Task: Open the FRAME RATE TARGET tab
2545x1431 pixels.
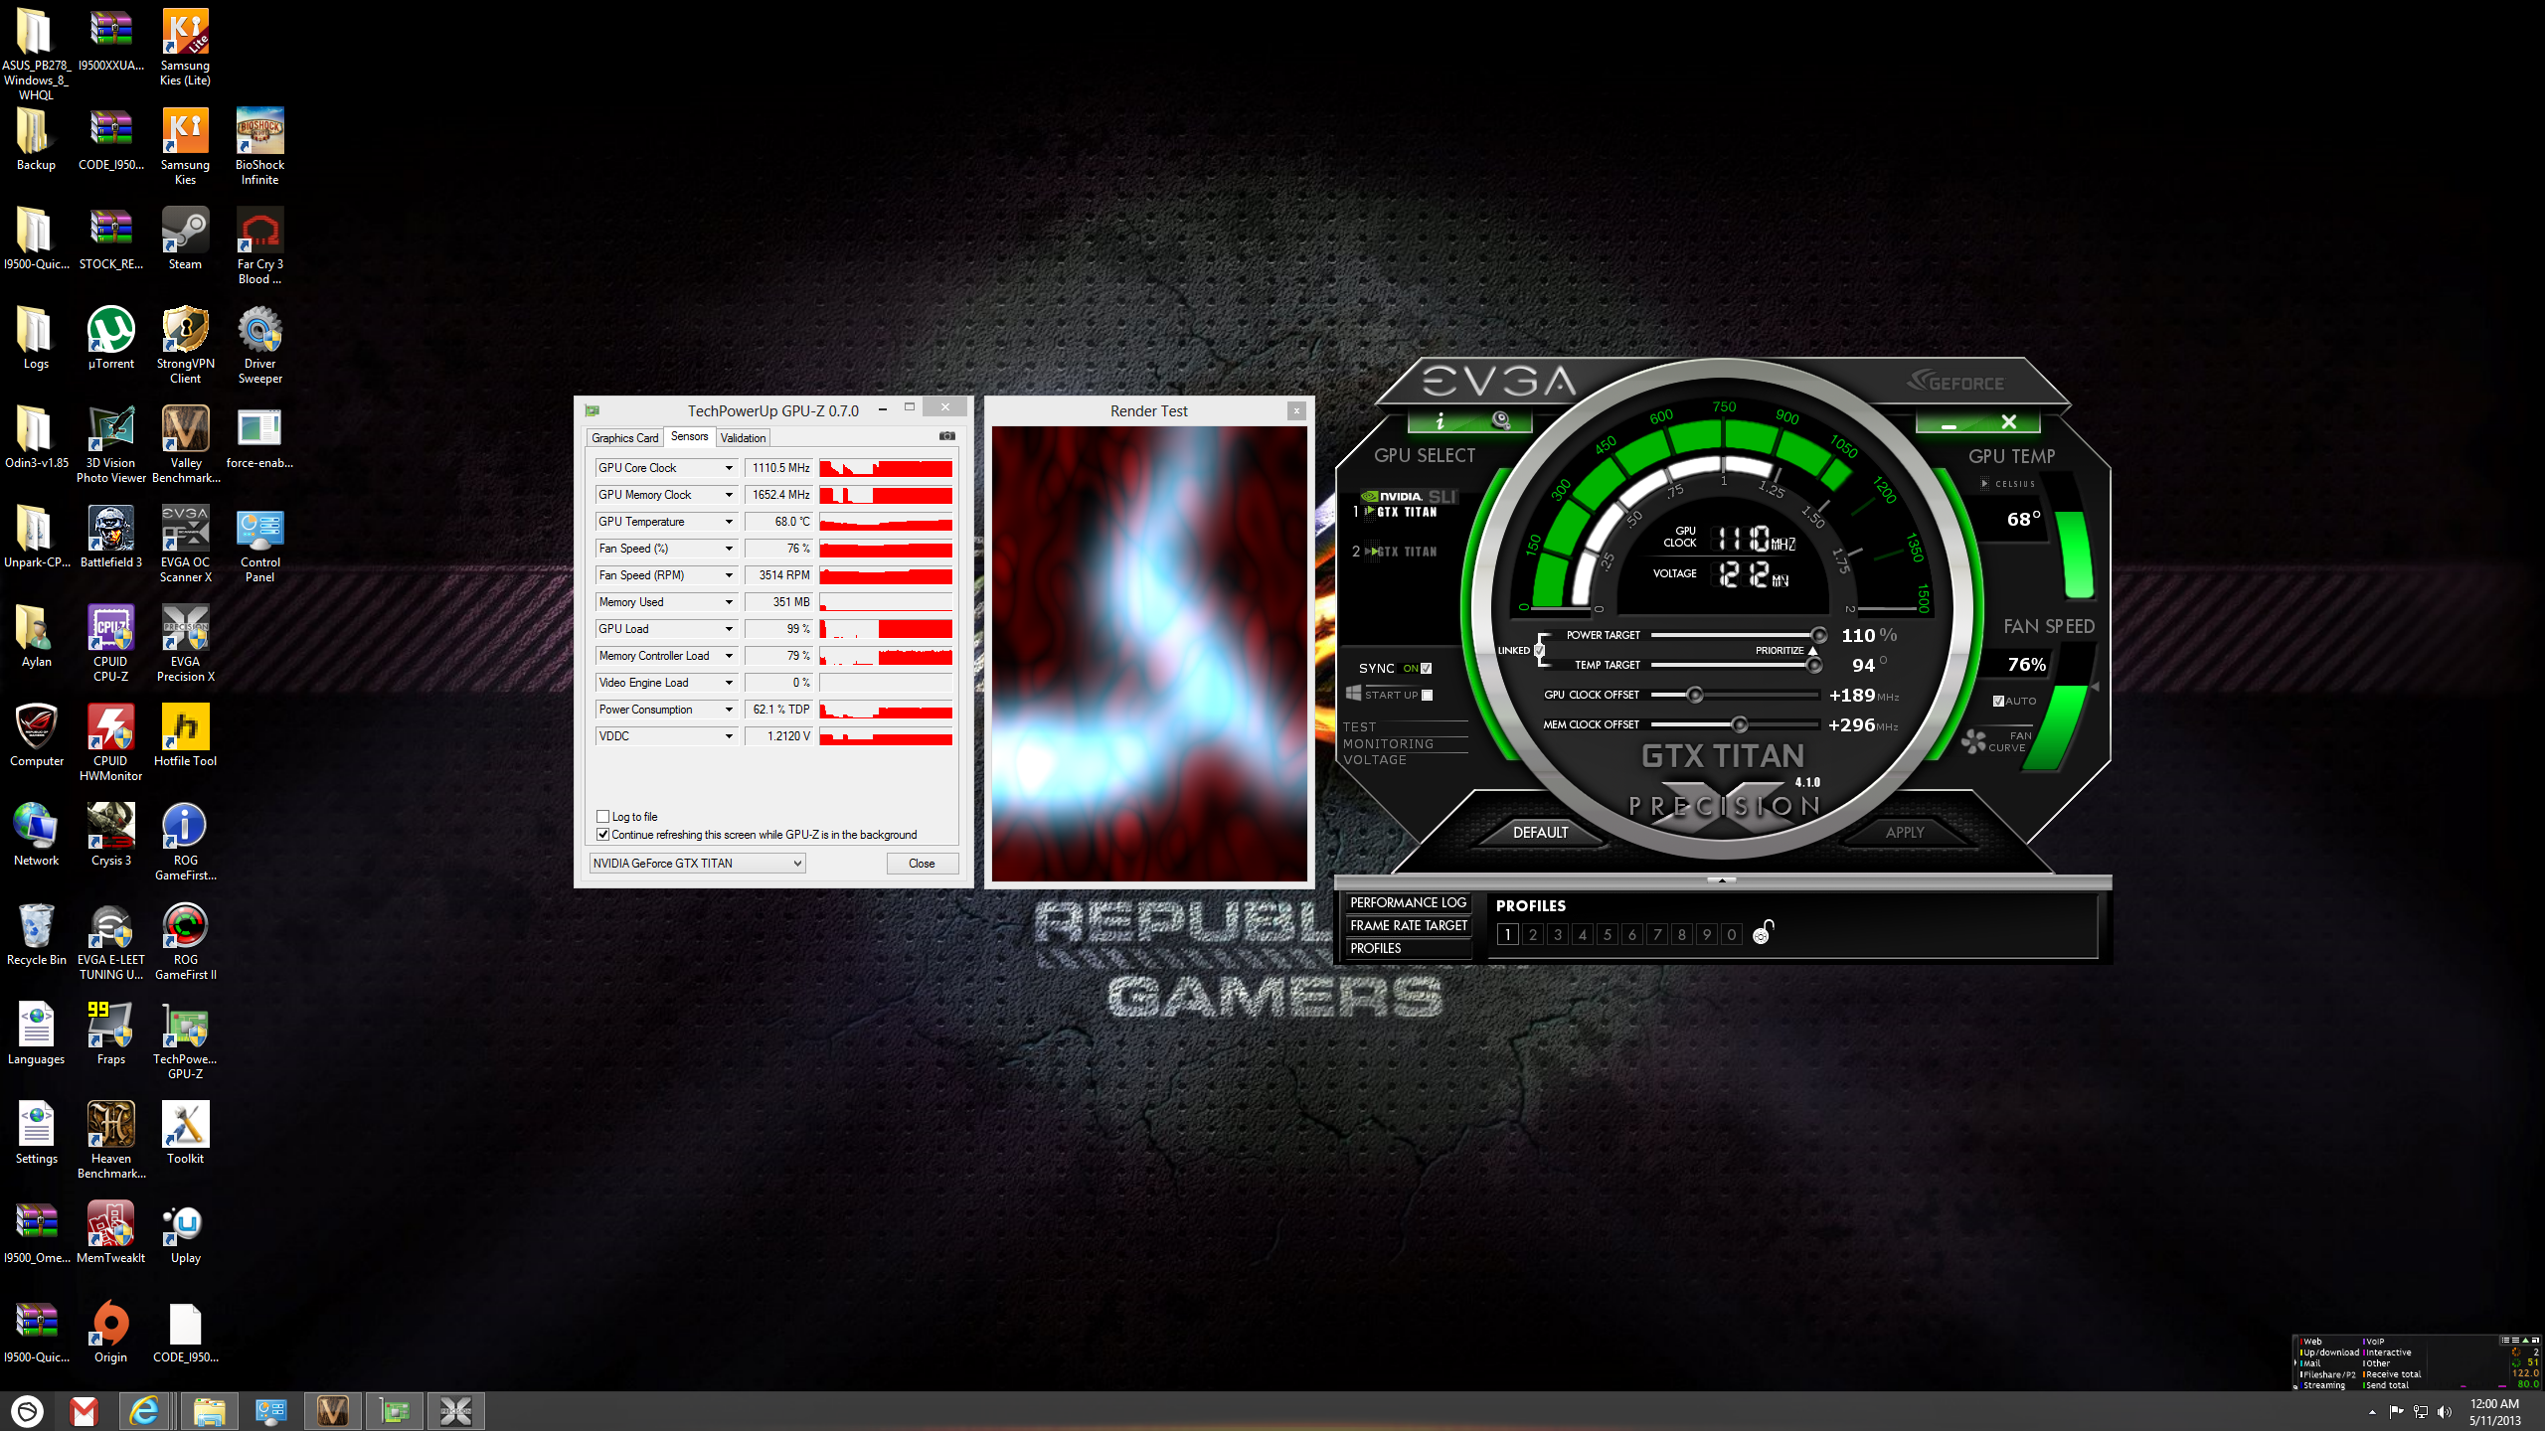Action: (1408, 925)
